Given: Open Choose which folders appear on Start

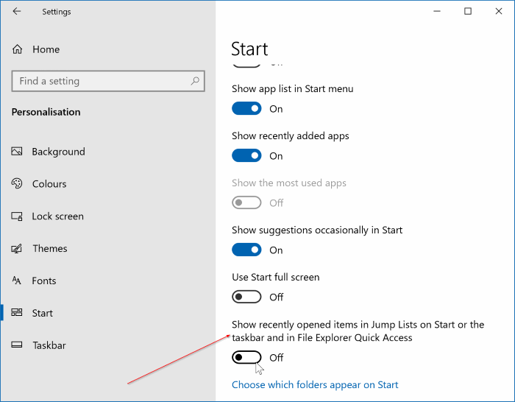Looking at the screenshot, I should [x=315, y=384].
